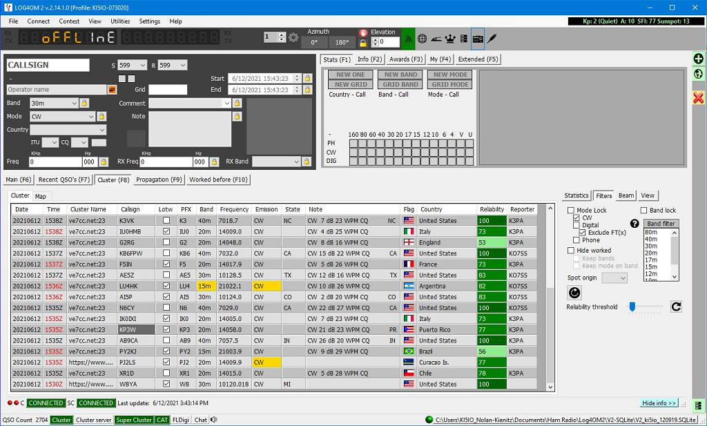
Task: Open the sent RST 599 dropdown
Action: click(142, 66)
